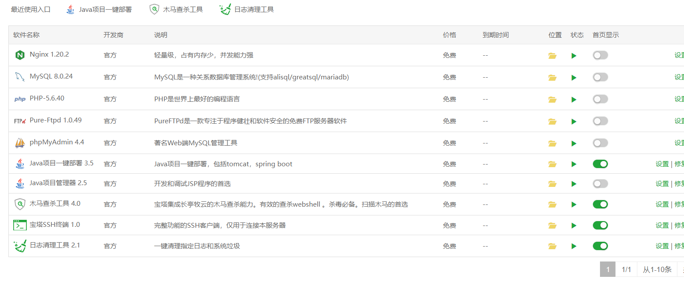Click the MySQL dolphin logo icon
Viewport: 684px width, 283px height.
point(20,77)
